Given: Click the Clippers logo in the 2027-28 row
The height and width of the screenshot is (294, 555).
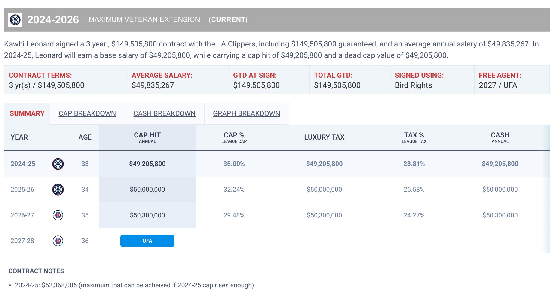Looking at the screenshot, I should (58, 241).
